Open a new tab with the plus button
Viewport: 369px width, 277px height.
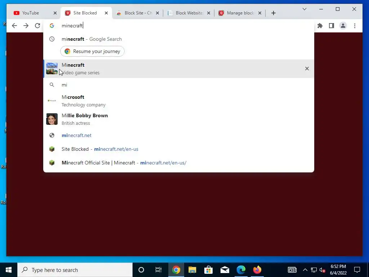coord(273,13)
